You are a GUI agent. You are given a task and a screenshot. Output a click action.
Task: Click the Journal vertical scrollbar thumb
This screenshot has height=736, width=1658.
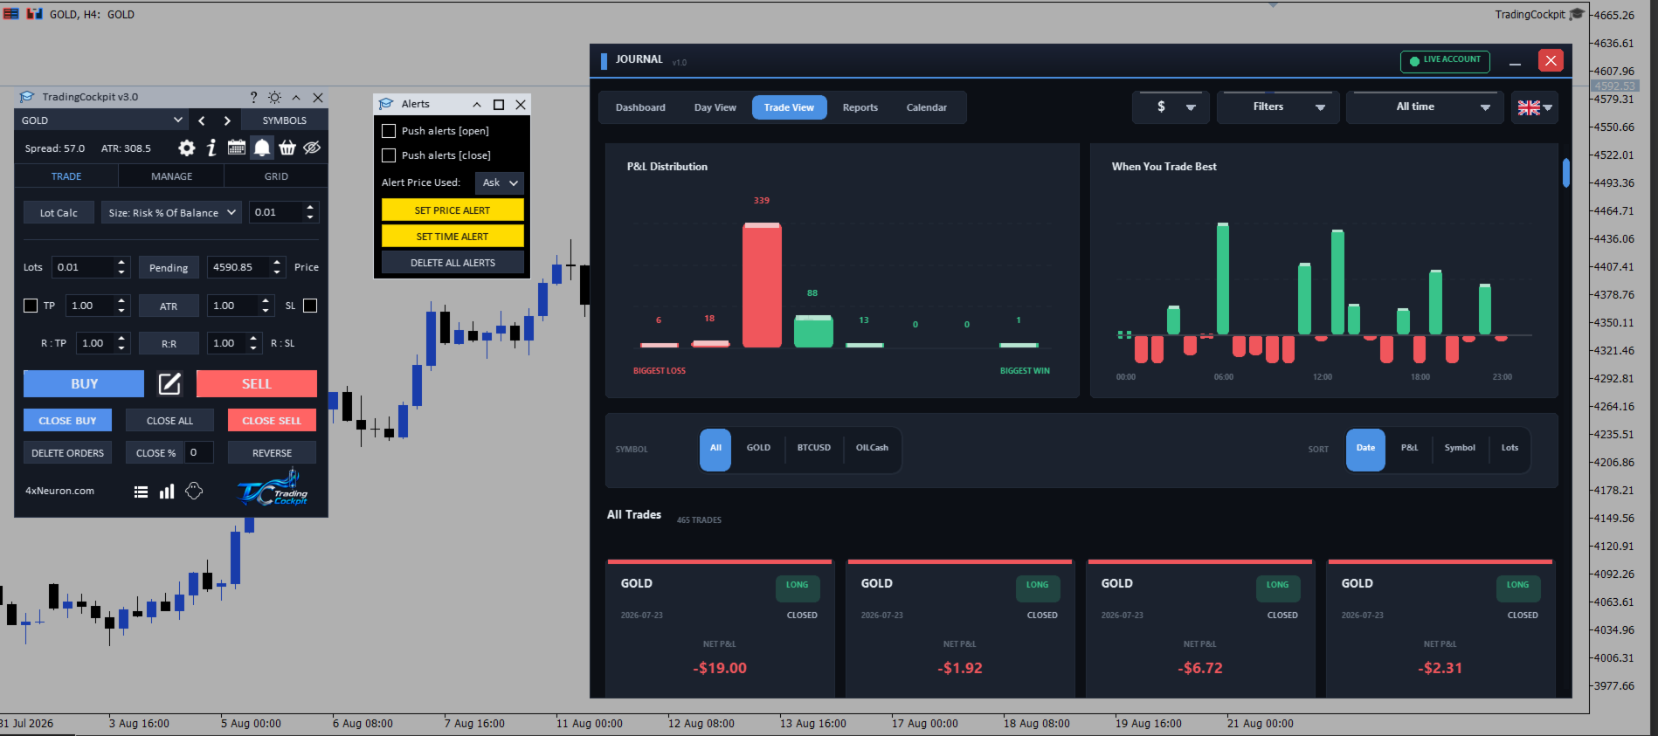coord(1566,172)
